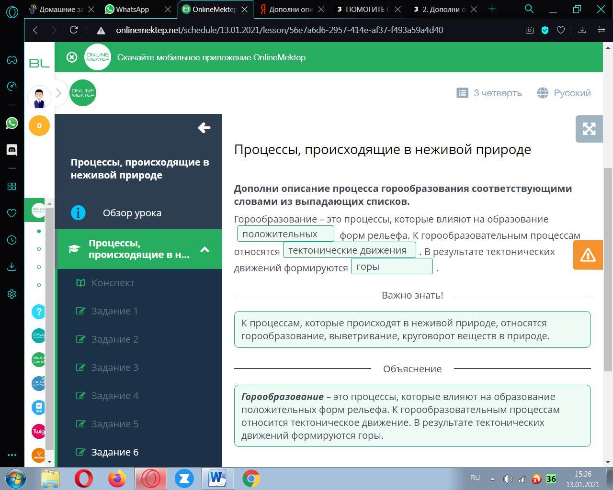Open File Explorer from taskbar
Viewport: 613px width, 490px height.
(x=51, y=479)
